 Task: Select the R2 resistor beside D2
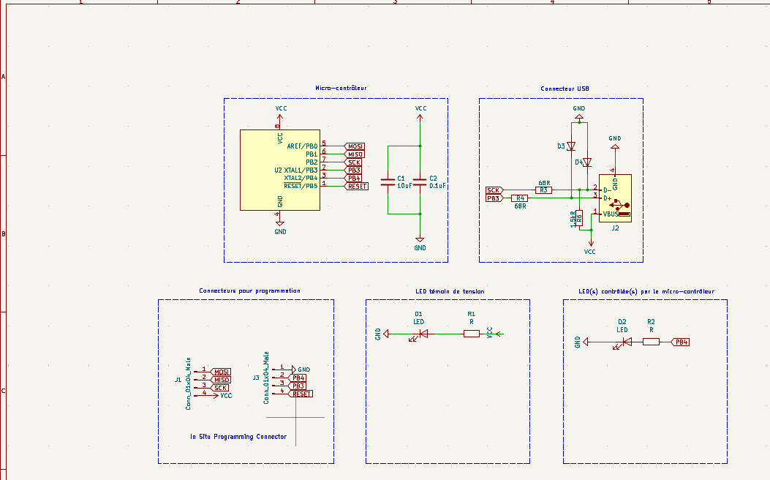click(651, 342)
